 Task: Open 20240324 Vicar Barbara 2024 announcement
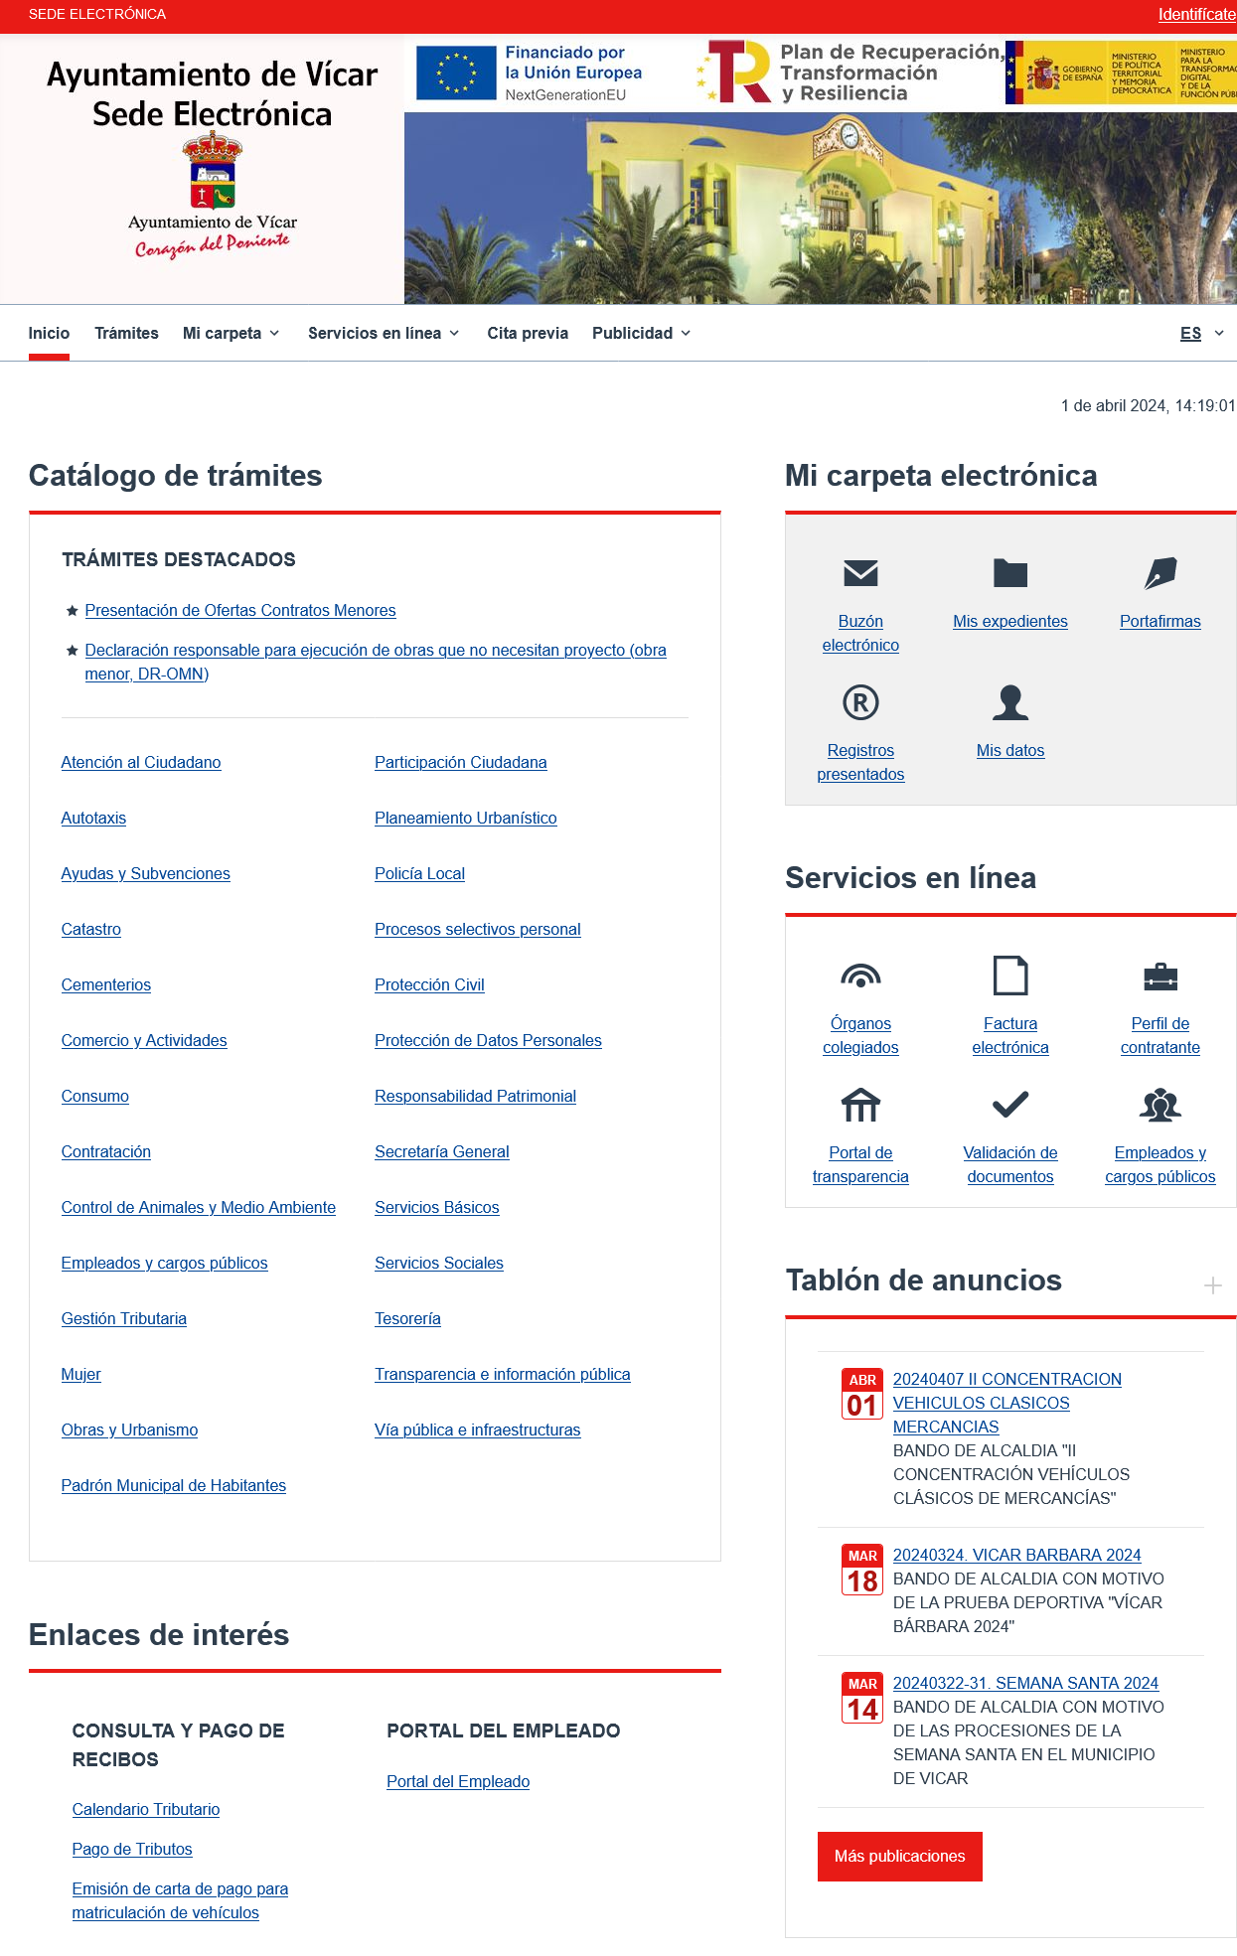pos(1016,1555)
